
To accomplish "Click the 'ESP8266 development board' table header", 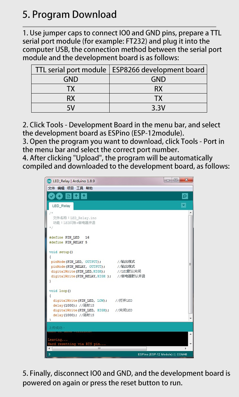I will 158,70.
